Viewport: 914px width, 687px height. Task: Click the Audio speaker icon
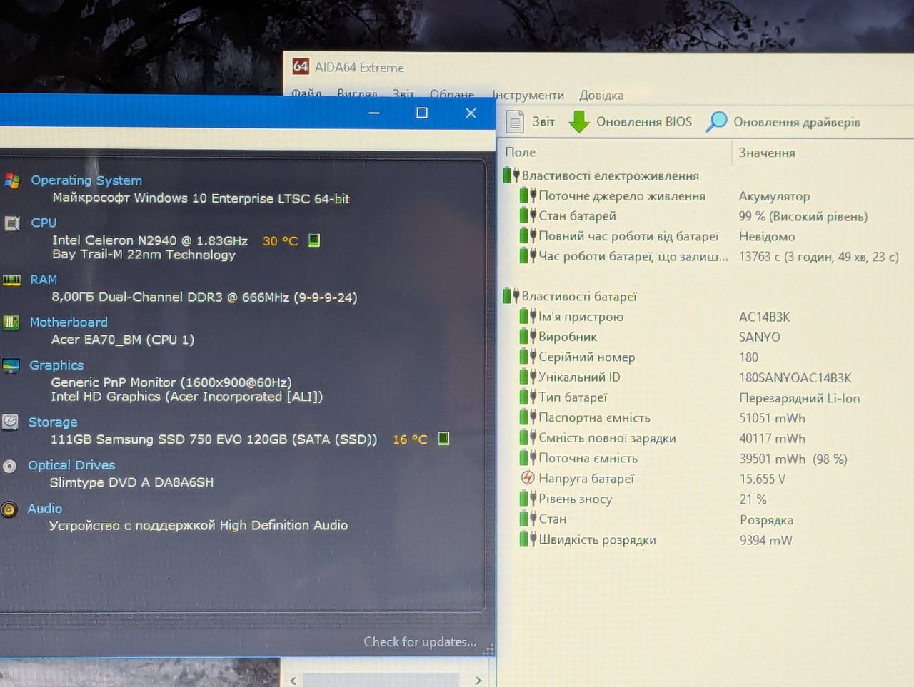(9, 509)
